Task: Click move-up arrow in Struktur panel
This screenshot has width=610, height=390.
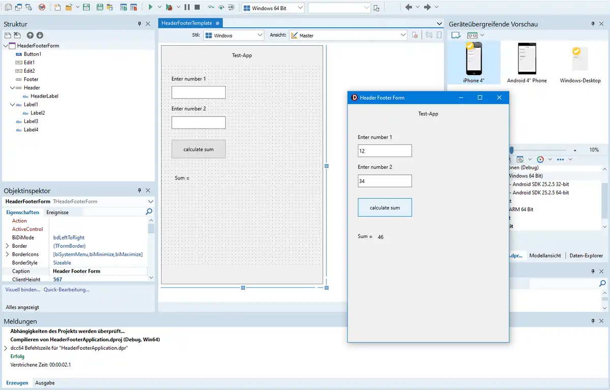Action: (30, 35)
